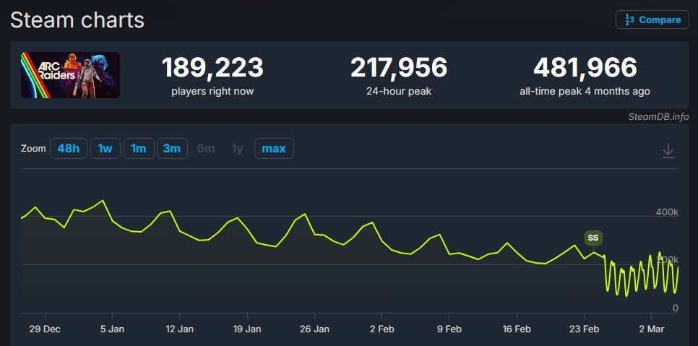This screenshot has height=346, width=698.
Task: Click the ARC Raiders game thumbnail
Action: (70, 75)
